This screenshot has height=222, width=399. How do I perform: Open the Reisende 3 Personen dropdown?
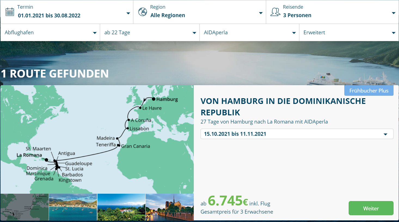tap(393, 13)
